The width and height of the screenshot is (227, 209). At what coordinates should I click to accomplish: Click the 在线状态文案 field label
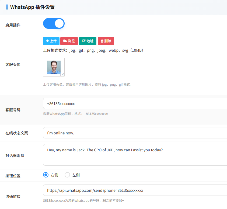pyautogui.click(x=17, y=133)
